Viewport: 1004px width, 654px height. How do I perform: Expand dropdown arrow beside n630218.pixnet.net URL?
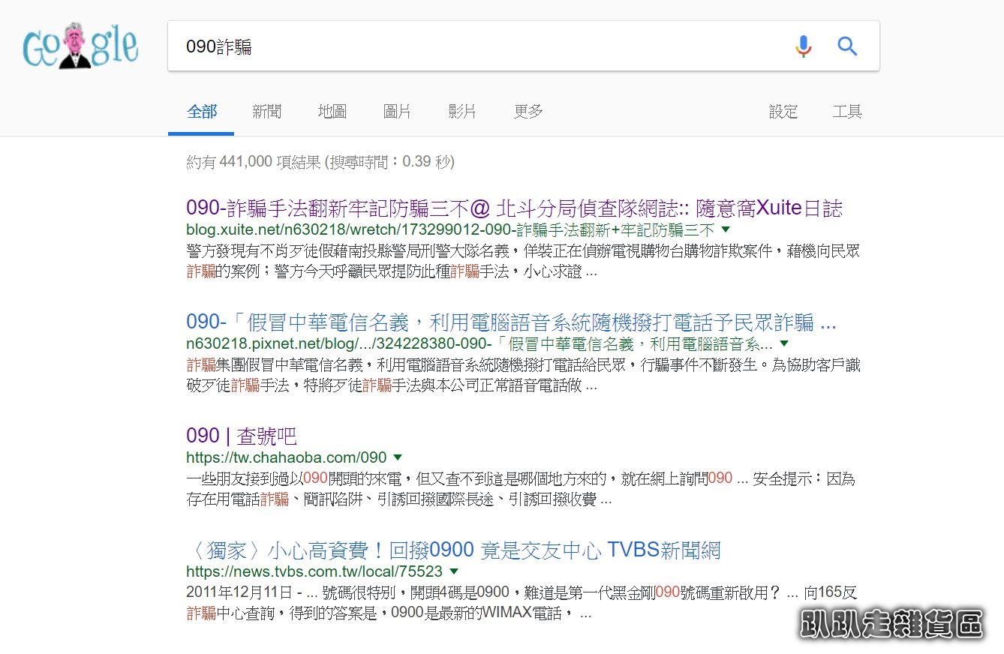point(784,343)
